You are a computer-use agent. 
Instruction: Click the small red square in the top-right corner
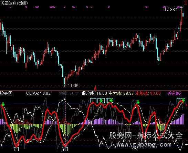point(186,3)
